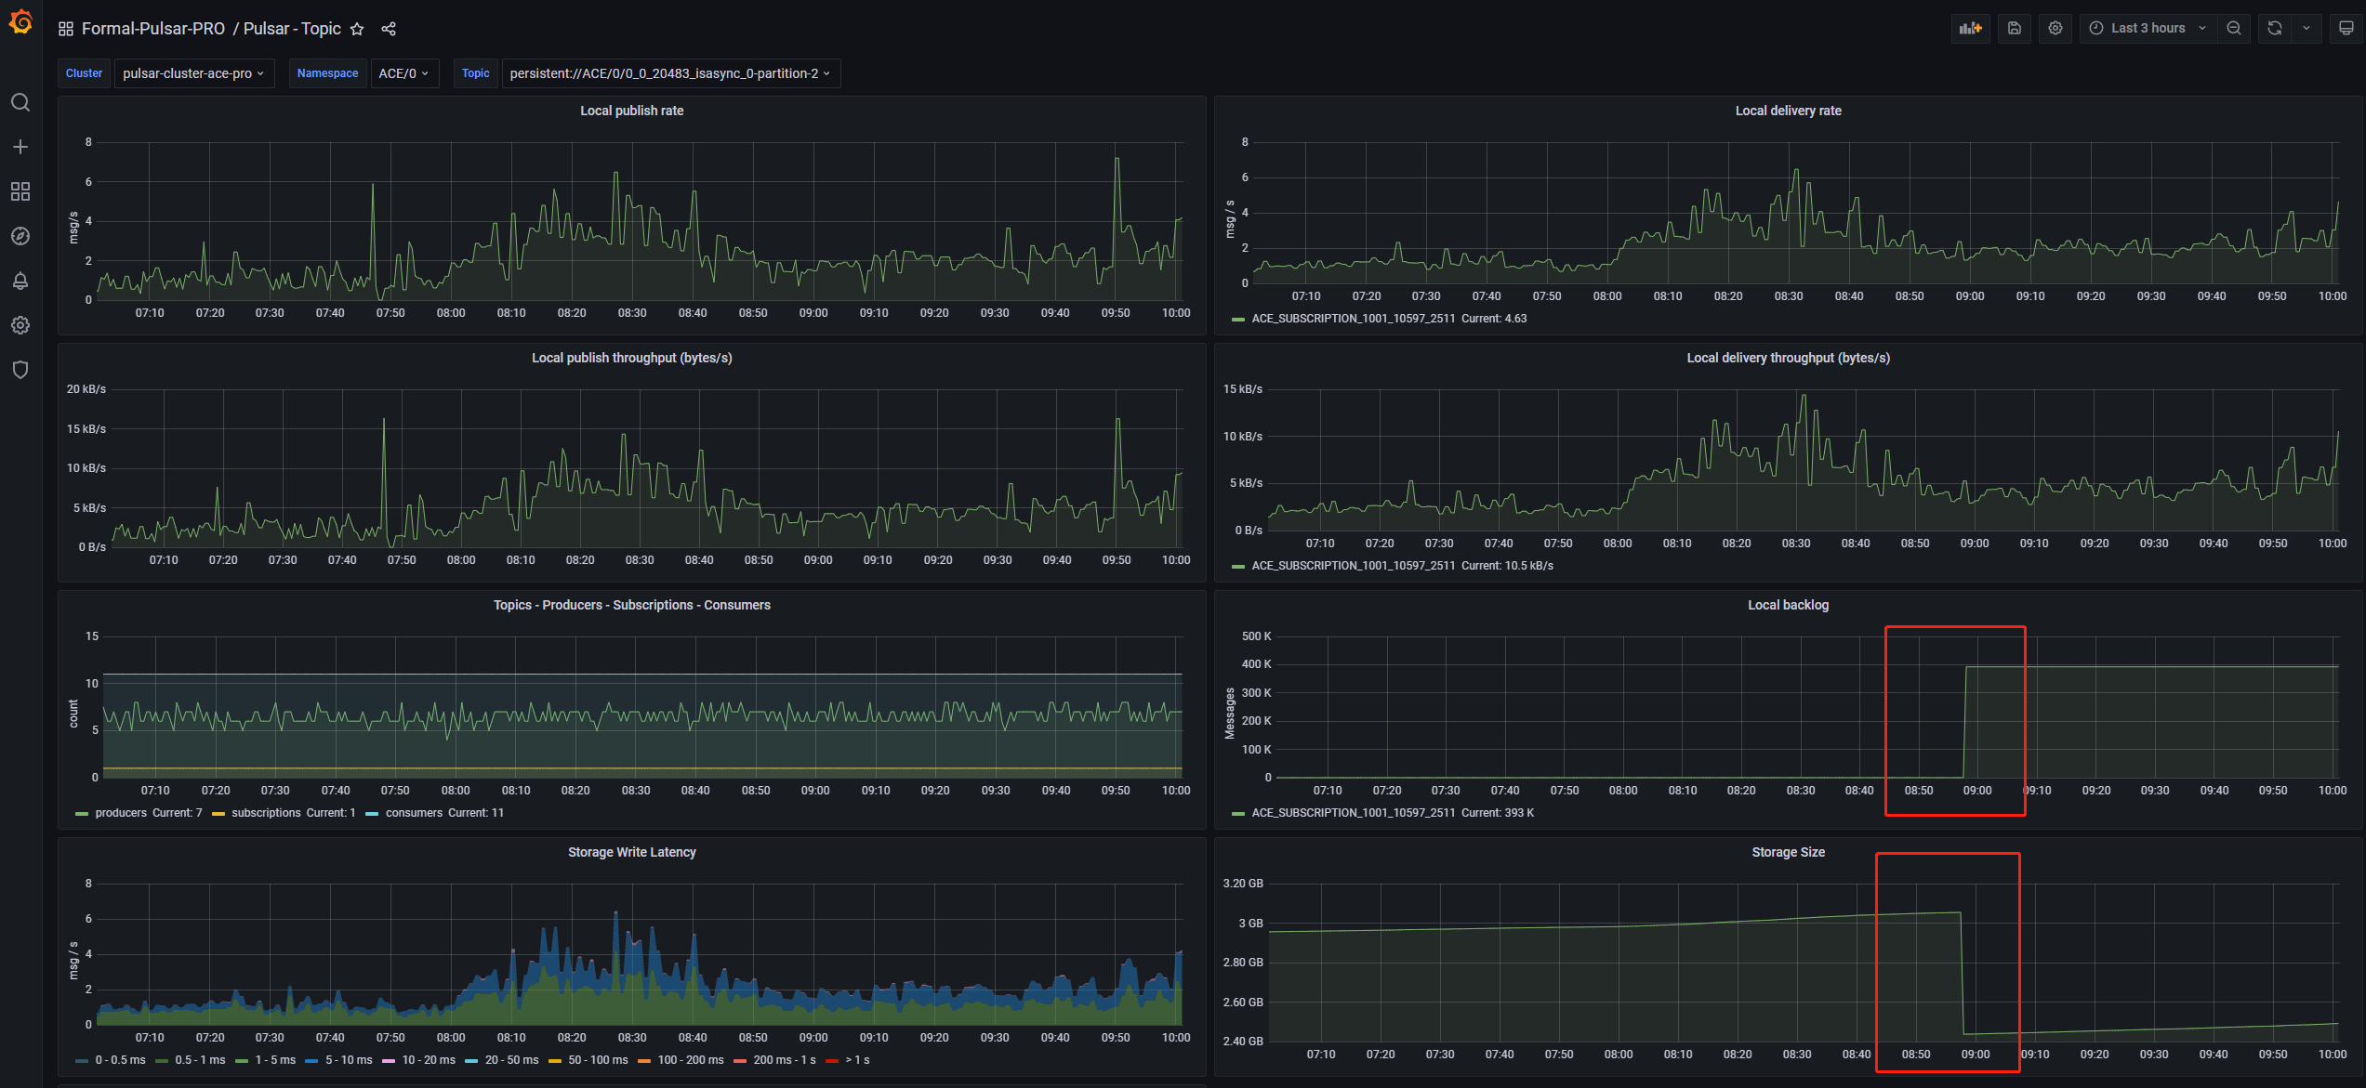Click the share dashboard icon
The width and height of the screenshot is (2366, 1088).
click(389, 29)
